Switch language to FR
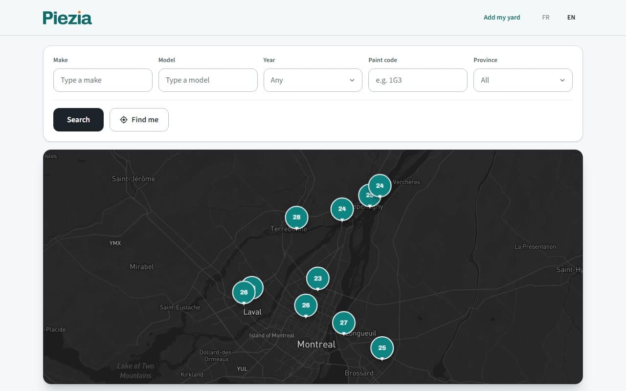 [546, 18]
